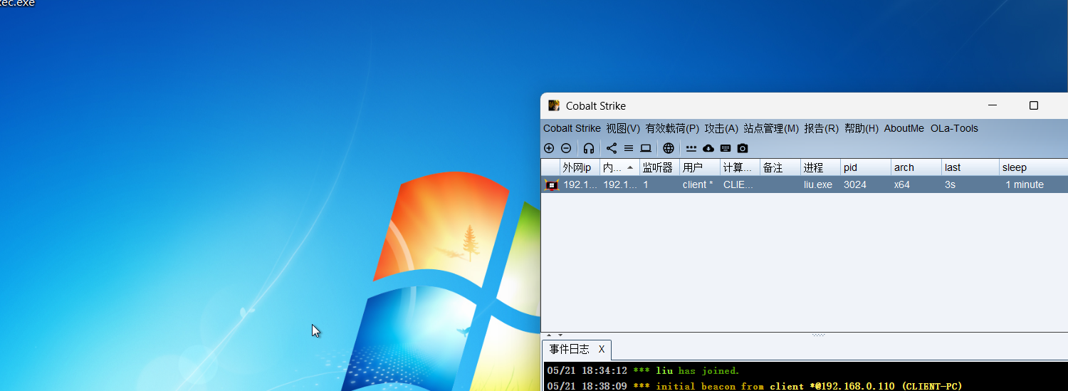Collapse upward using the splitter up arrow
The image size is (1068, 391).
coord(549,335)
